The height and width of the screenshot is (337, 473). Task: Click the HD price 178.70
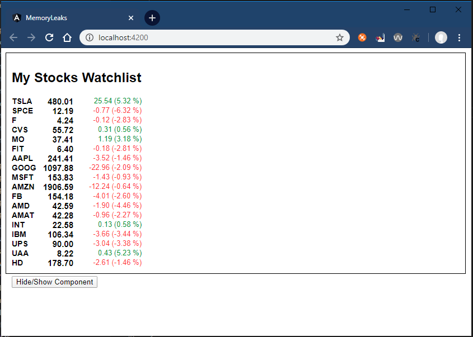60,263
